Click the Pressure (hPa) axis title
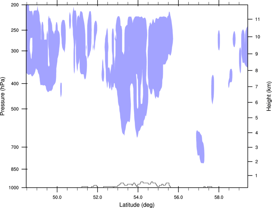 click(x=3, y=96)
